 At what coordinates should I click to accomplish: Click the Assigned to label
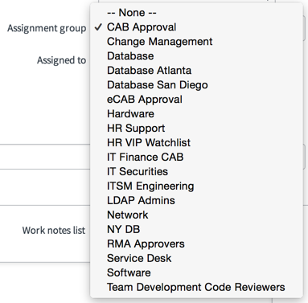point(61,60)
